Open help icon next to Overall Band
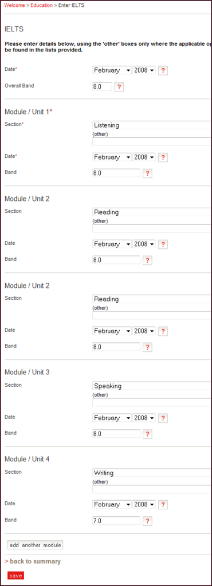Screen dimensions: 212x586 (x=119, y=87)
